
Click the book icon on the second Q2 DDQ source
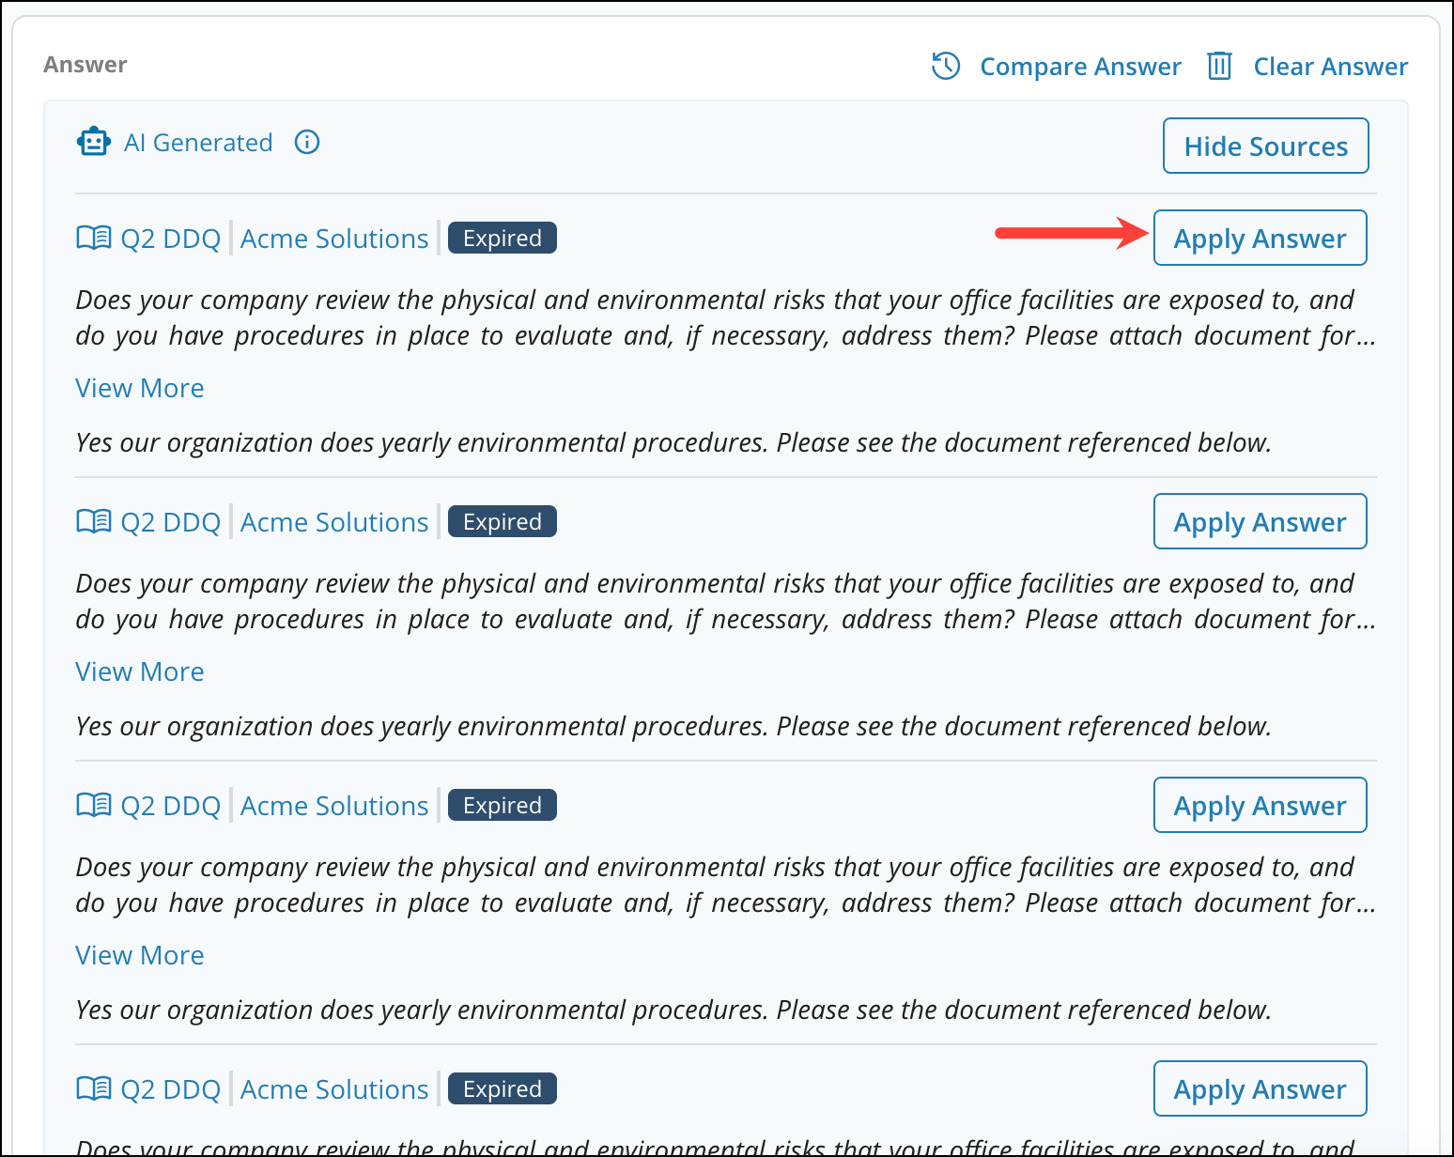[x=94, y=521]
